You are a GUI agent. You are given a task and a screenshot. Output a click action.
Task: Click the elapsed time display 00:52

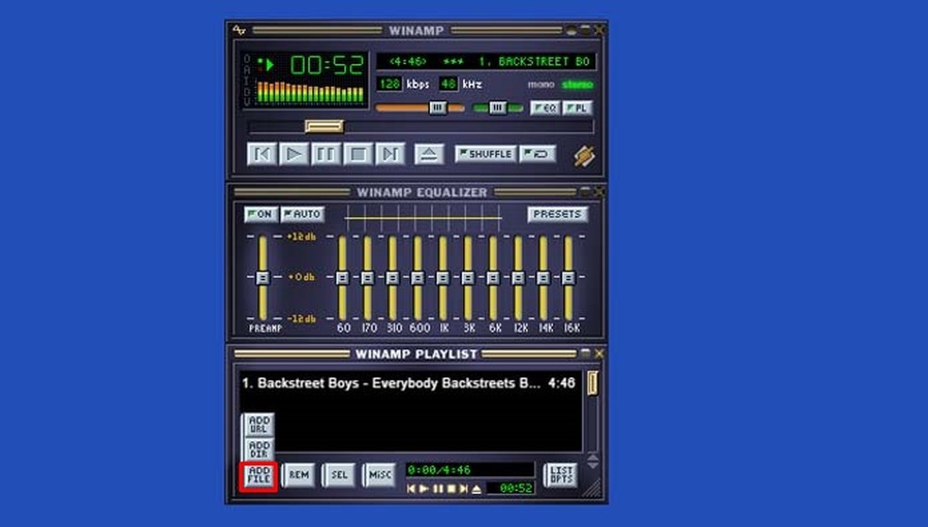click(x=326, y=65)
